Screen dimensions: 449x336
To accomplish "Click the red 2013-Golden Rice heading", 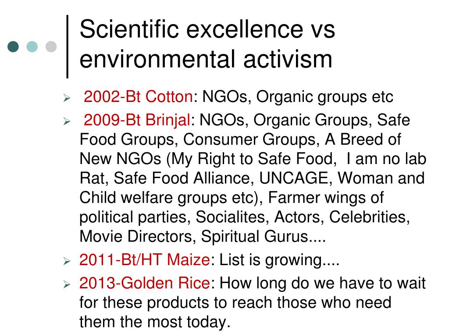I will click(145, 283).
